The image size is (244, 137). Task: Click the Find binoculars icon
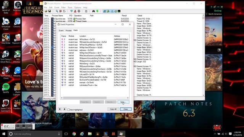93,11
